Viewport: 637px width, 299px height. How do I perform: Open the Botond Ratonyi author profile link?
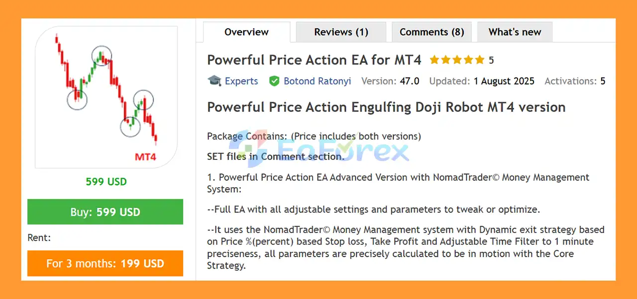click(317, 81)
